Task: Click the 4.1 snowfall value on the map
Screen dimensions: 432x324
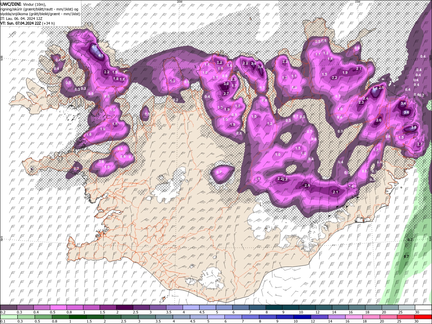Action: click(x=101, y=55)
